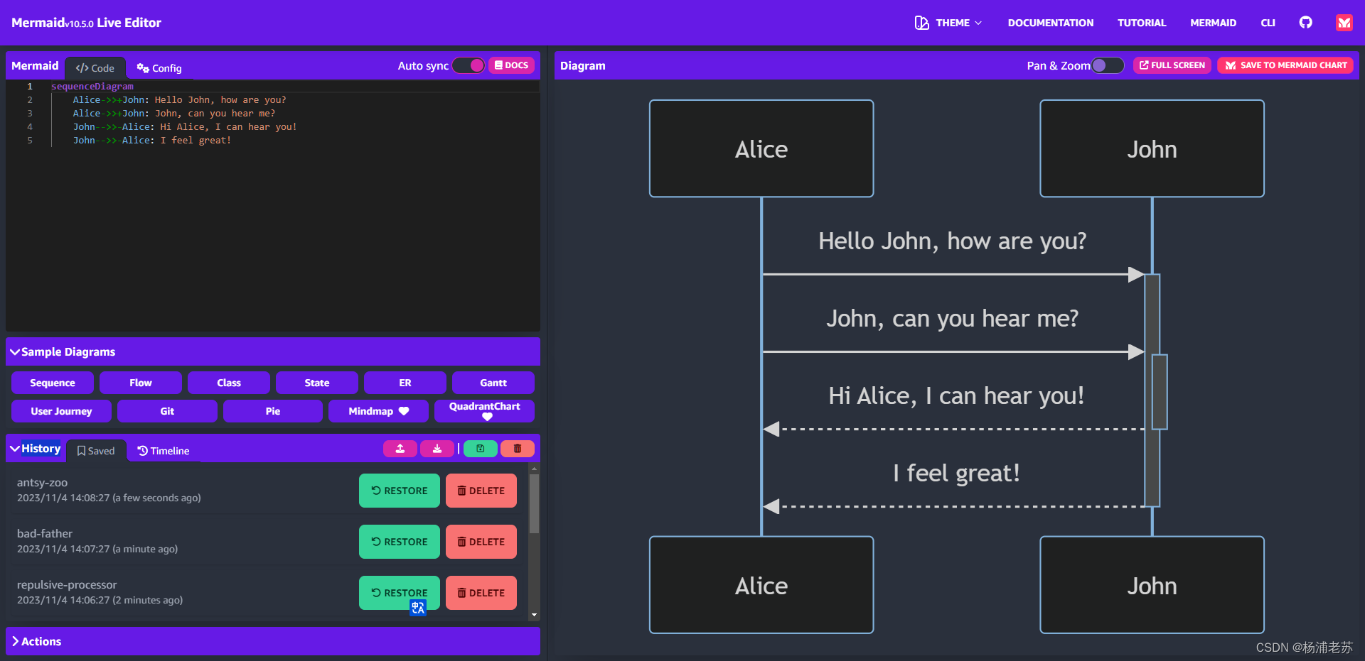Click the translate overlay icon near RESTORE
Screen dimensions: 1365x661
click(418, 608)
